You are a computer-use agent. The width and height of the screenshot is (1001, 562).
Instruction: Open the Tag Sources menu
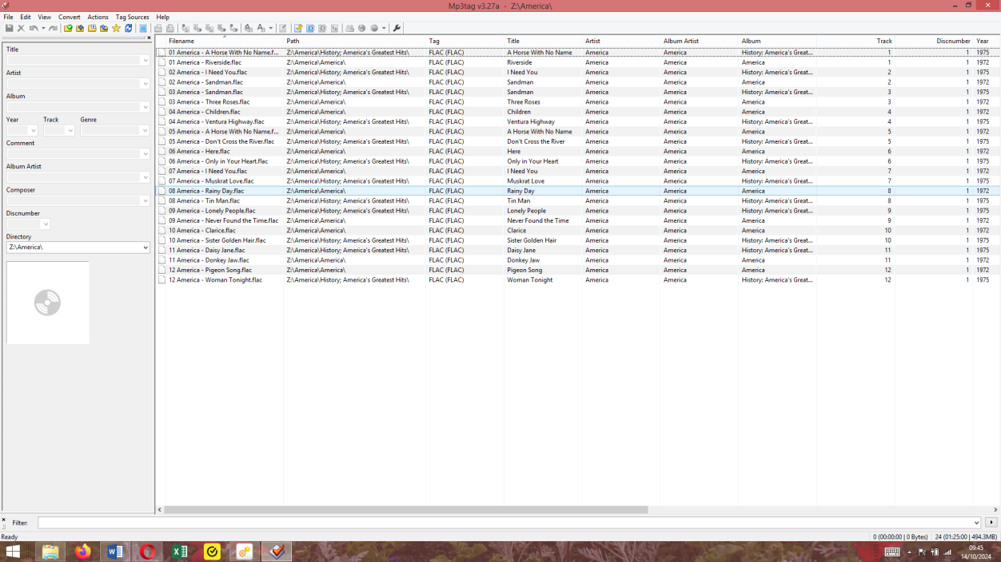[132, 17]
